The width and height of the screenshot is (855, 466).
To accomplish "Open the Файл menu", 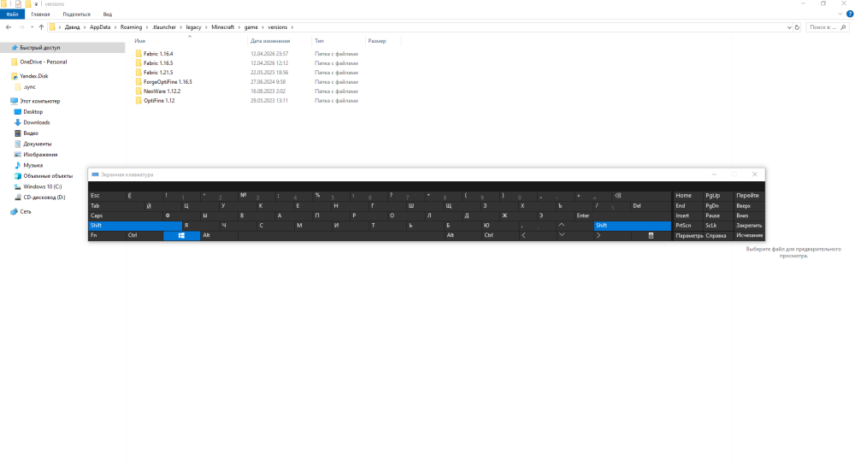I will (12, 15).
